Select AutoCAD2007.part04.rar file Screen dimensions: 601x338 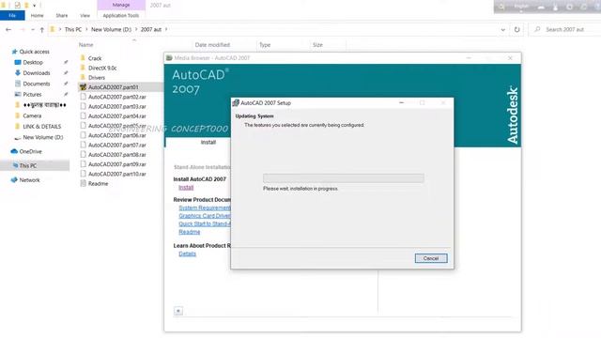[x=116, y=116]
